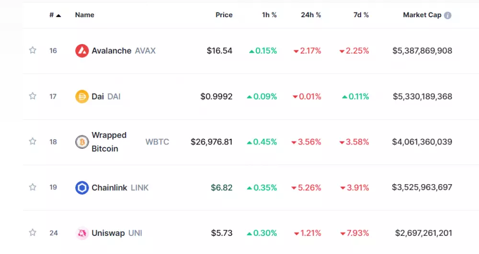Image resolution: width=479 pixels, height=254 pixels.
Task: Add Chainlink to watchlist star
Action: click(33, 187)
